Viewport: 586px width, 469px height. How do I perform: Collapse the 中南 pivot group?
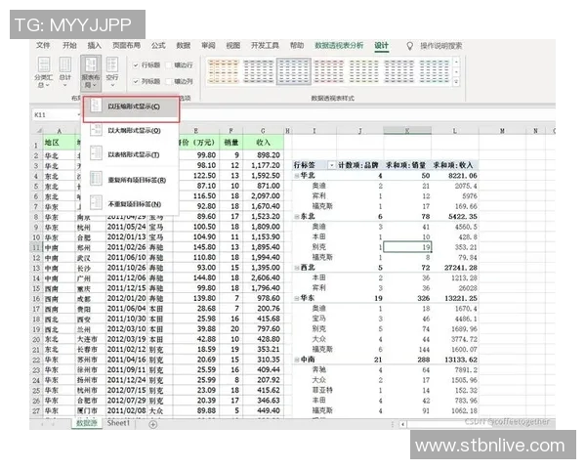(297, 360)
